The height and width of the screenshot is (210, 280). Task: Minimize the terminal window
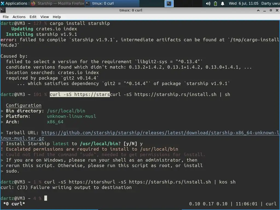[x=264, y=10]
